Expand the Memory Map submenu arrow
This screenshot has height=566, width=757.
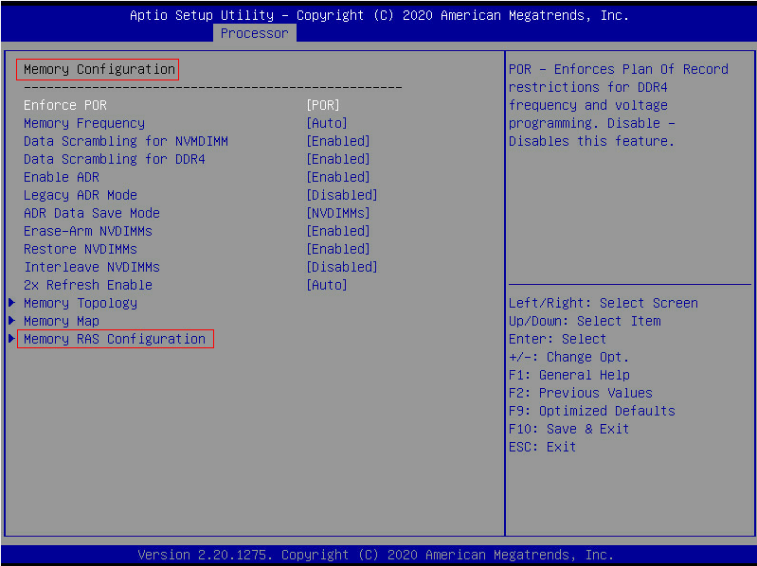pos(11,321)
